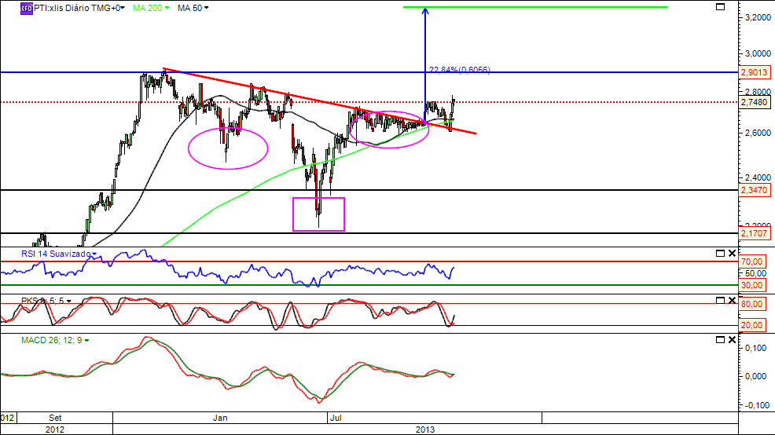Maximize the main price chart panel
This screenshot has width=775, height=435.
pyautogui.click(x=721, y=7)
